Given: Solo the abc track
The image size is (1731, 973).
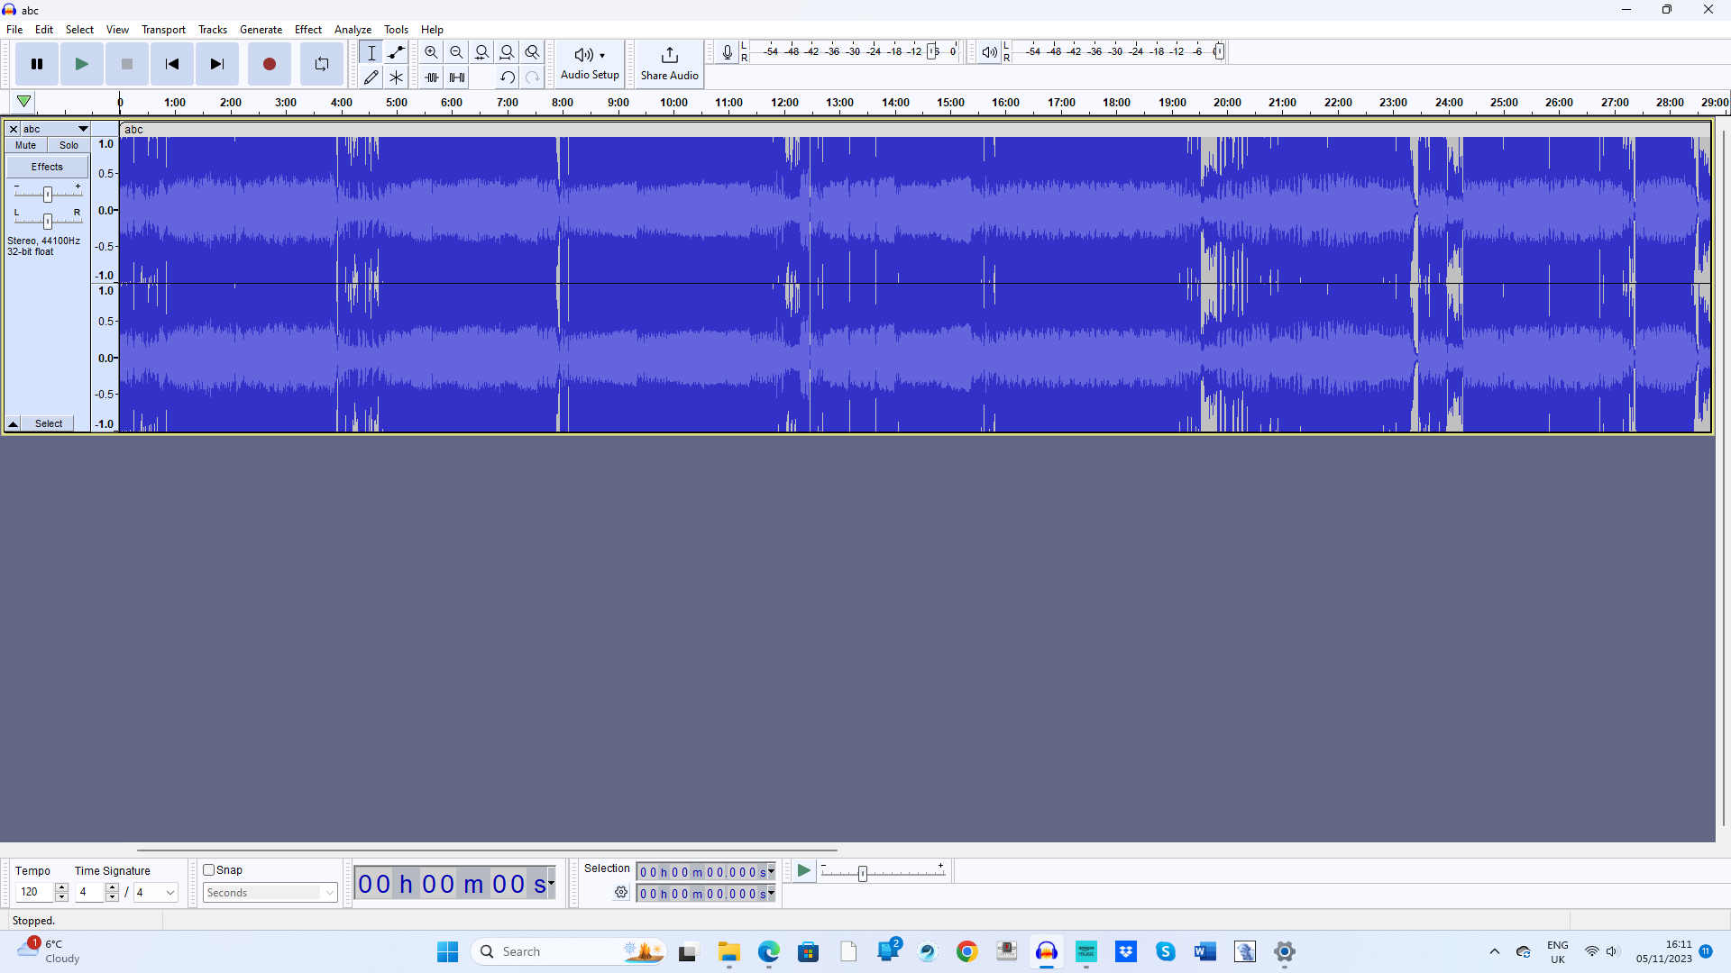Looking at the screenshot, I should tap(69, 145).
